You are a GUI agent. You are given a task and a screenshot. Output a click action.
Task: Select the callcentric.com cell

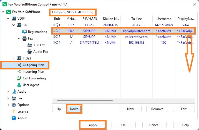coord(137,37)
